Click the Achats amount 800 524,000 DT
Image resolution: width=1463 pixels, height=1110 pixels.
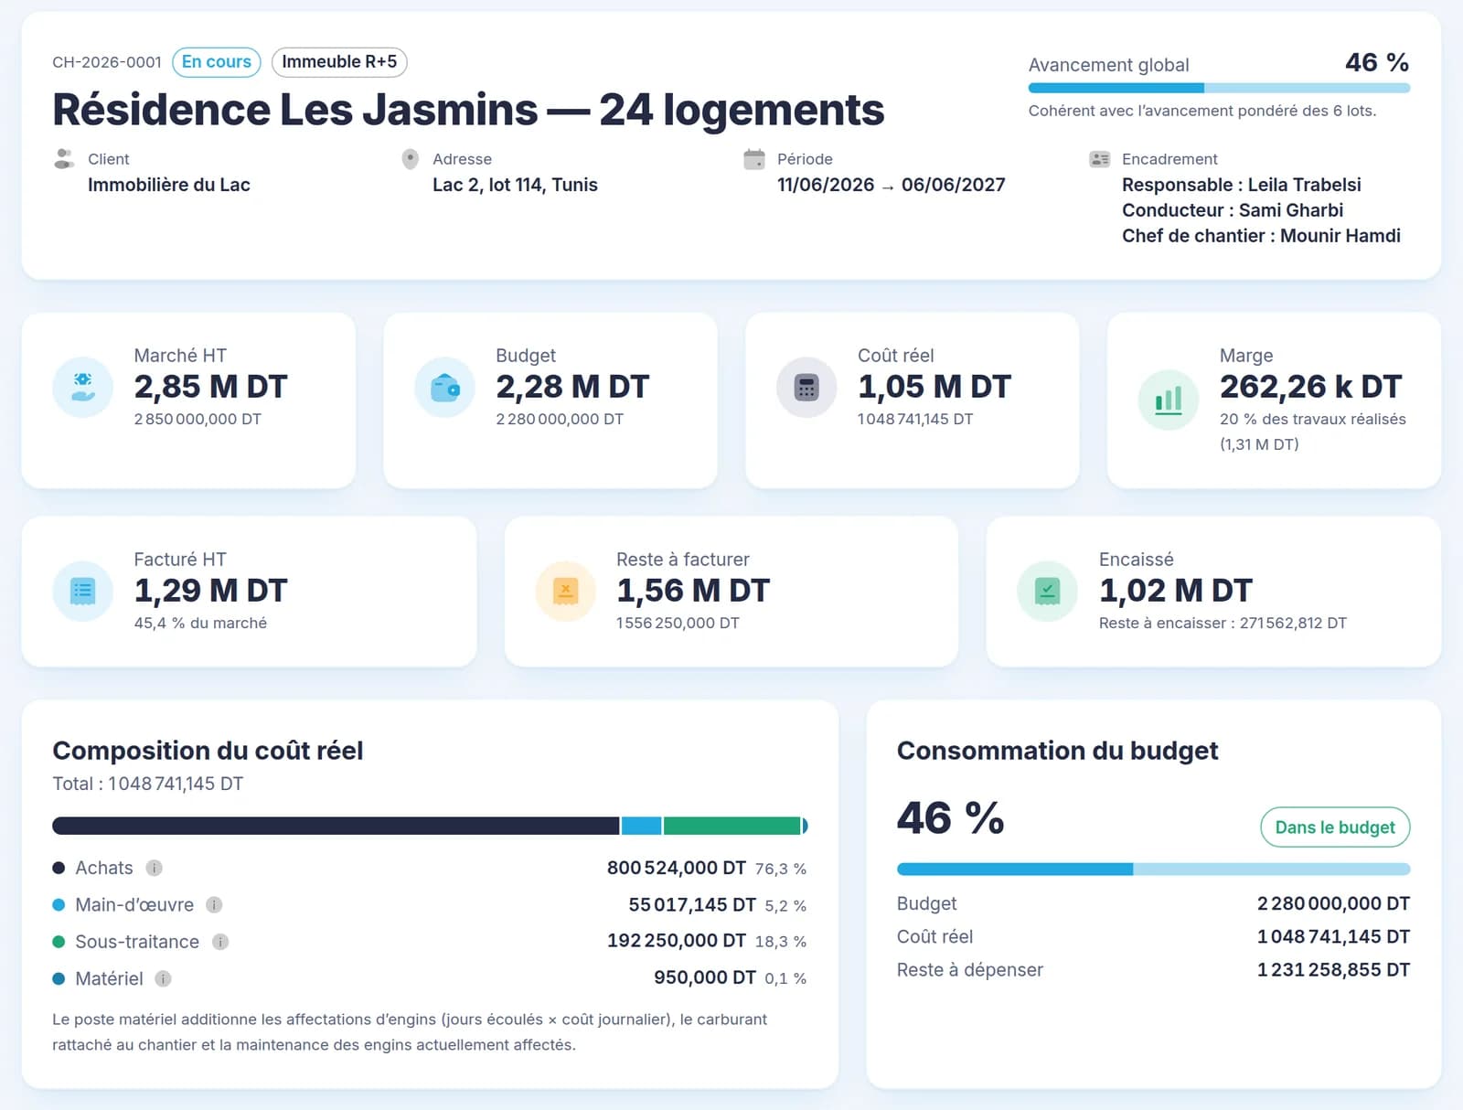[x=677, y=868]
